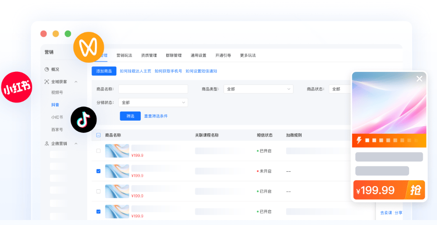Click the 加微规则 column header
437x225 pixels.
click(294, 135)
